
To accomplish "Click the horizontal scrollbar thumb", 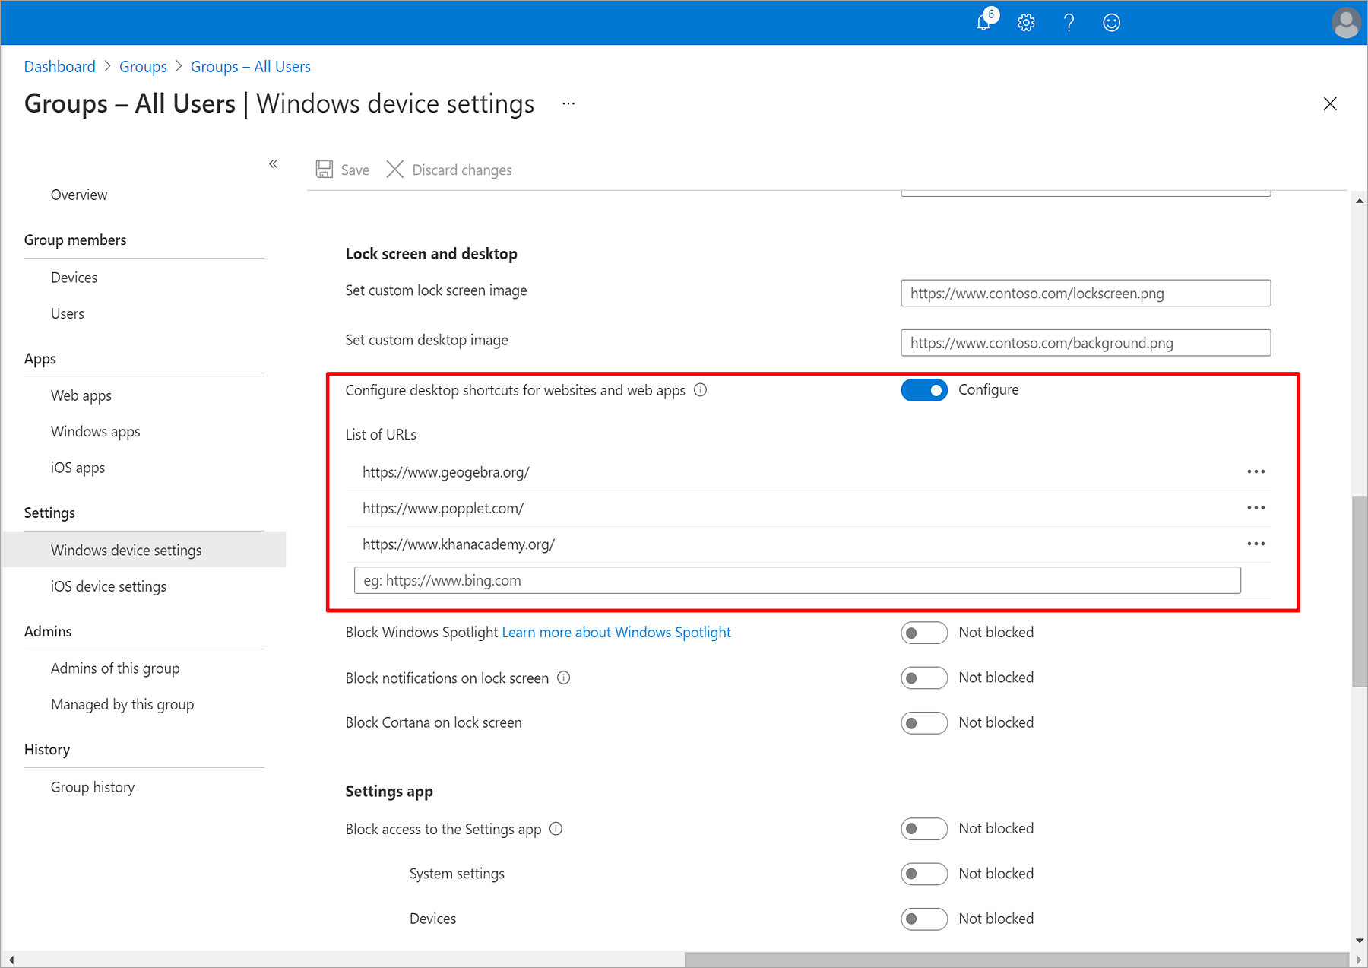I will tap(1017, 960).
